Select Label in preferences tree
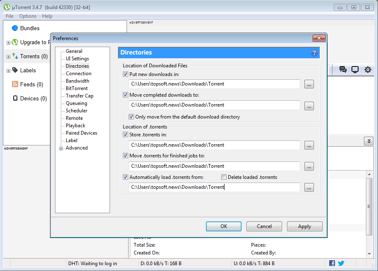The width and height of the screenshot is (378, 271). pos(72,140)
